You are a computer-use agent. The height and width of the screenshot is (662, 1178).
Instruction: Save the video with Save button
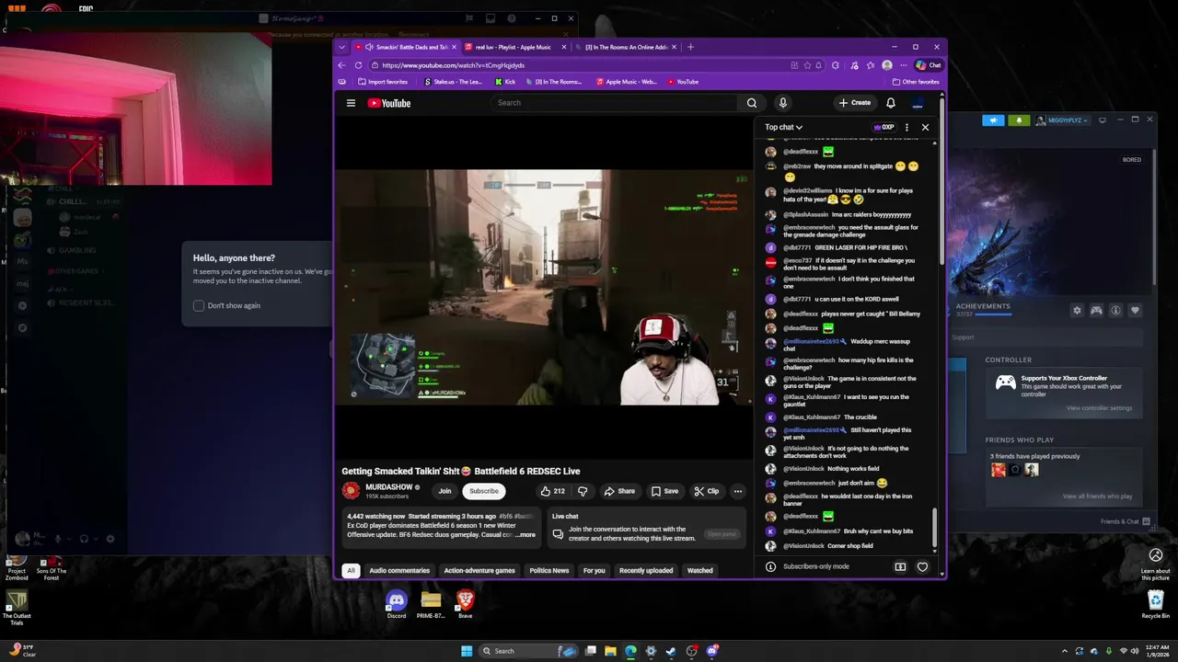664,491
